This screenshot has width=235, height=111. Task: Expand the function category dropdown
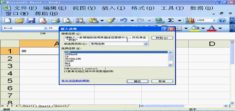[x=146, y=44]
